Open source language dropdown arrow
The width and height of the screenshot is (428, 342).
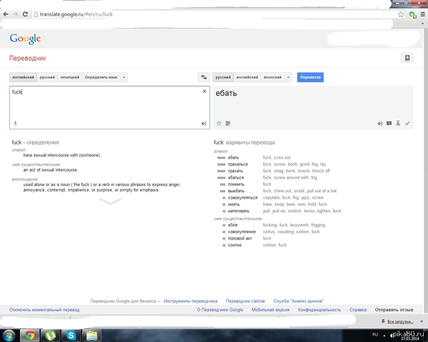point(124,77)
